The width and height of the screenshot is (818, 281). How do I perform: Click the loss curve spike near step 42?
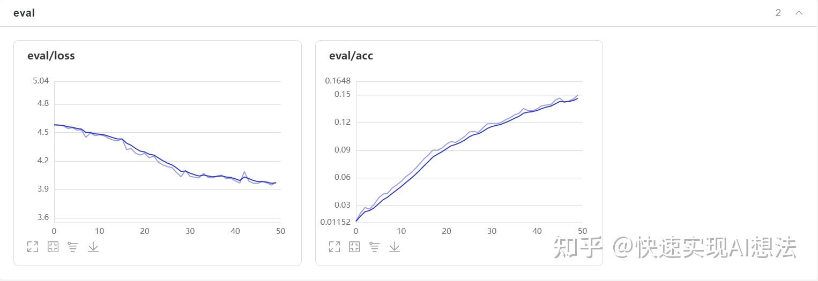(244, 172)
